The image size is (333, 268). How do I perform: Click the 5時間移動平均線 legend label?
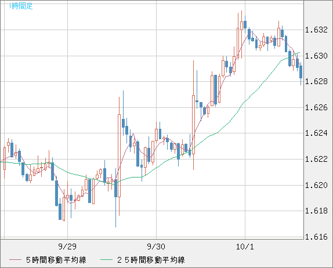[56, 260]
